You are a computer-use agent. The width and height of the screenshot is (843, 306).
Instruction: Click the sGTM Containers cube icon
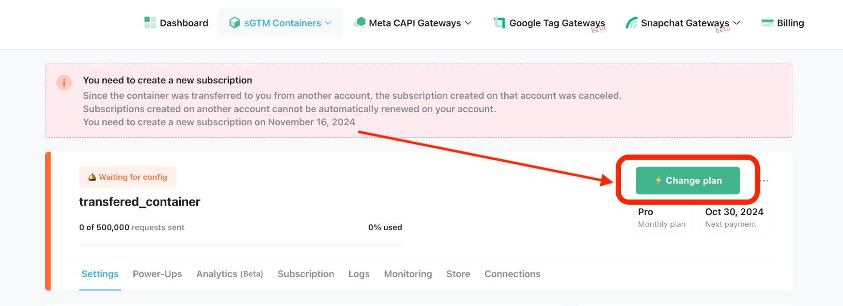pyautogui.click(x=235, y=23)
